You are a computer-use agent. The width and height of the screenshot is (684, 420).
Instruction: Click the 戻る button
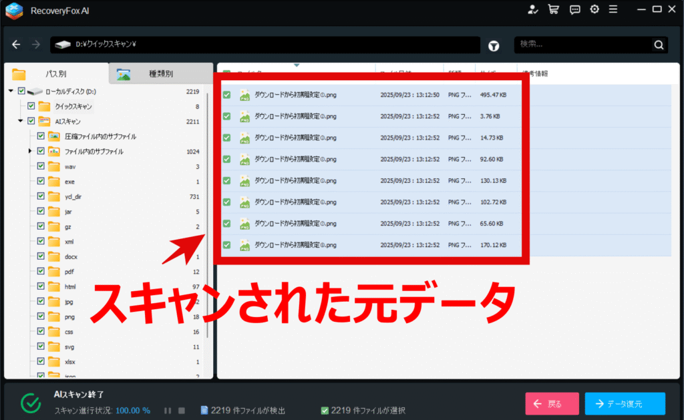[552, 404]
